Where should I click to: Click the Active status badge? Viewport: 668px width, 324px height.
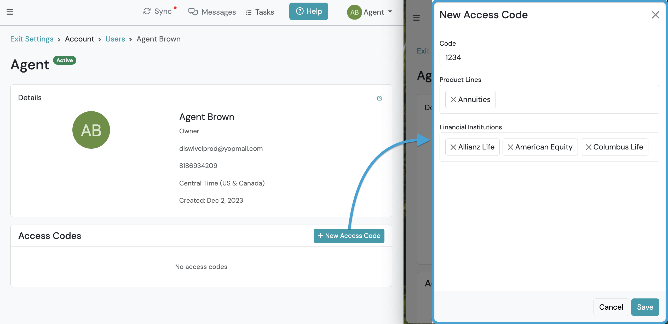[65, 60]
